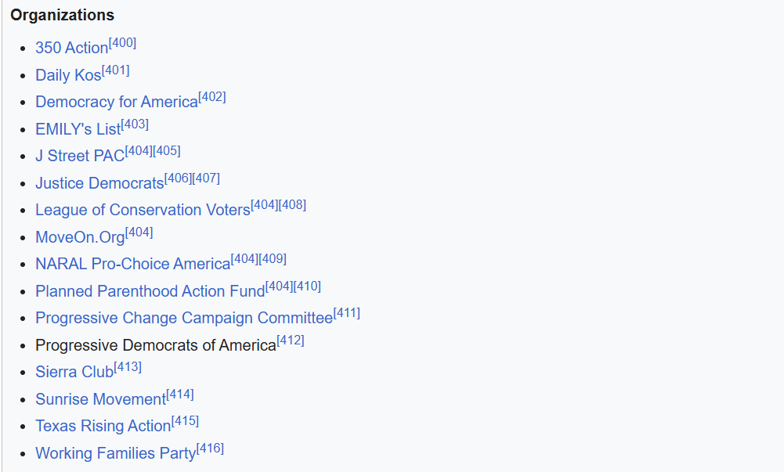This screenshot has width=784, height=472.
Task: Open League of Conservation Voters link
Action: tap(143, 210)
